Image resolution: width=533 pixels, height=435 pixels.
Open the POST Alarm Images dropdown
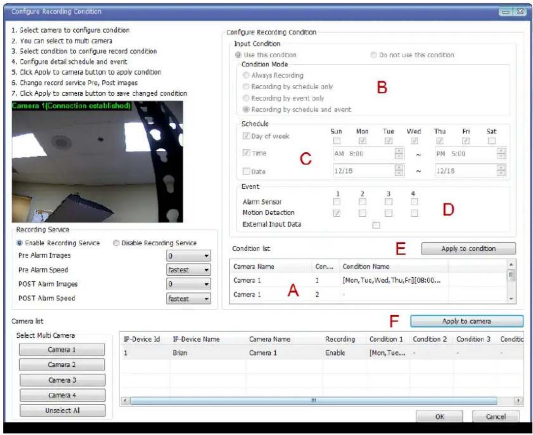pyautogui.click(x=188, y=284)
